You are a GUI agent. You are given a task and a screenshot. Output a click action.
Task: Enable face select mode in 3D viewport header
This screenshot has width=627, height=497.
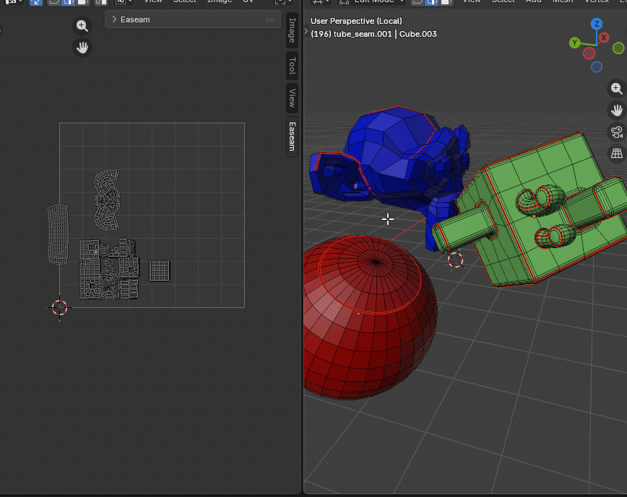(445, 2)
